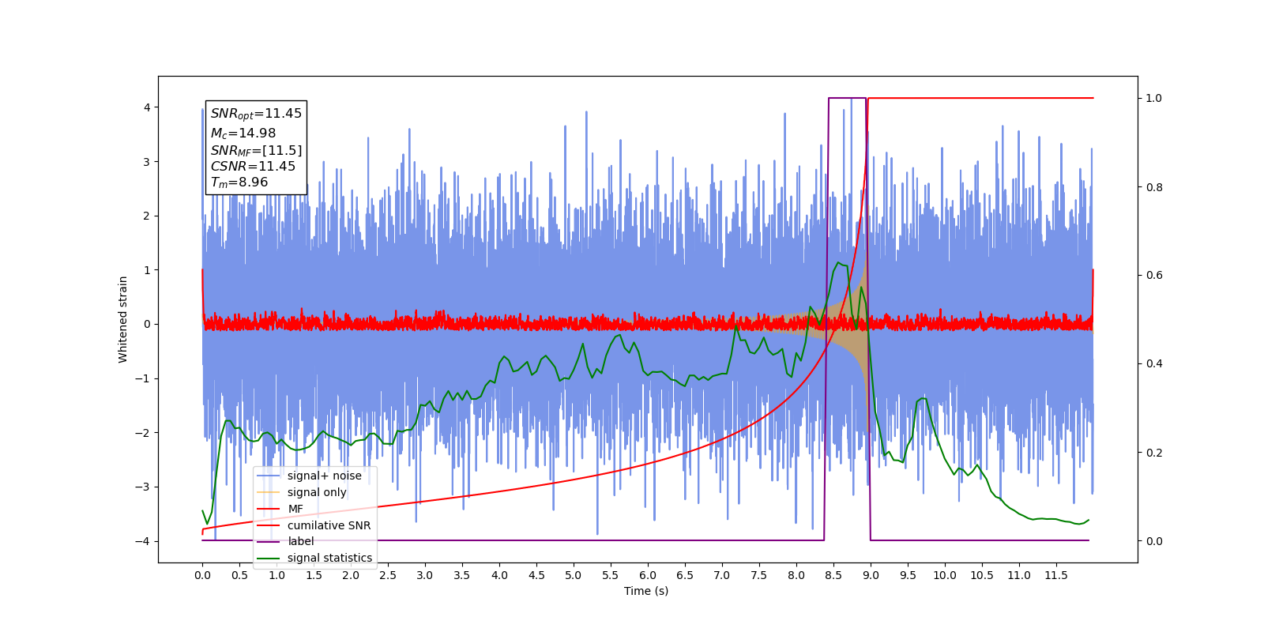The width and height of the screenshot is (1264, 632).
Task: Click the 0.8 tick on right axis
Action: pos(1154,187)
